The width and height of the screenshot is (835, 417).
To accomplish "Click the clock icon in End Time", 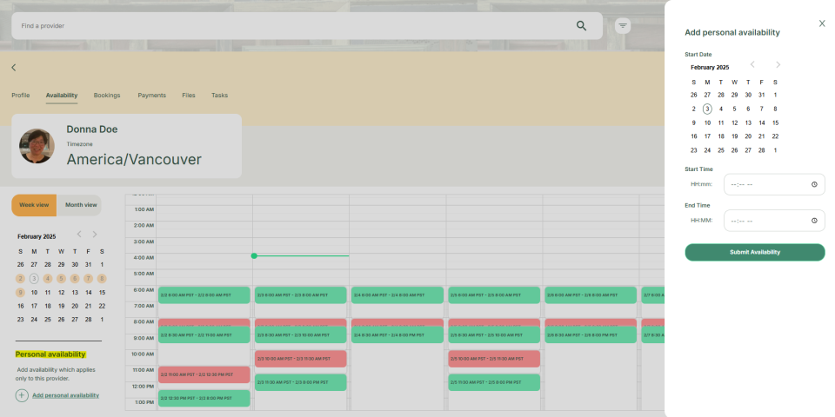I will click(x=814, y=221).
